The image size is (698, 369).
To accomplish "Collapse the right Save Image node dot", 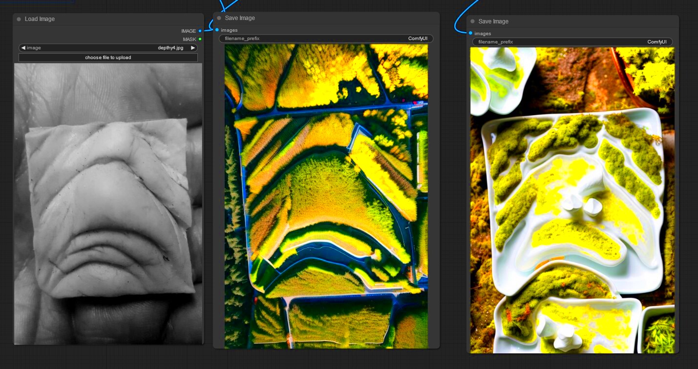I will (473, 21).
